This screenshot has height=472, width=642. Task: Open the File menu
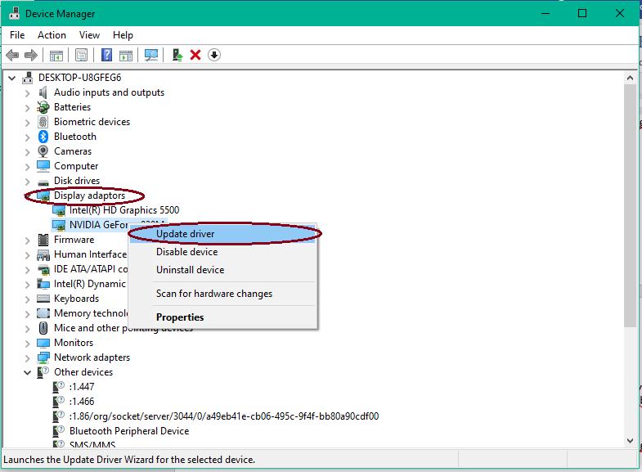click(x=17, y=35)
